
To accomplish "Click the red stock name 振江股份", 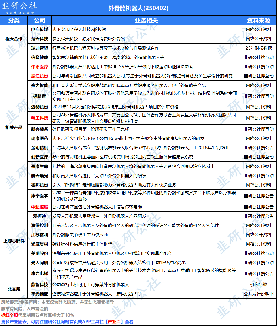I will click(x=40, y=76).
